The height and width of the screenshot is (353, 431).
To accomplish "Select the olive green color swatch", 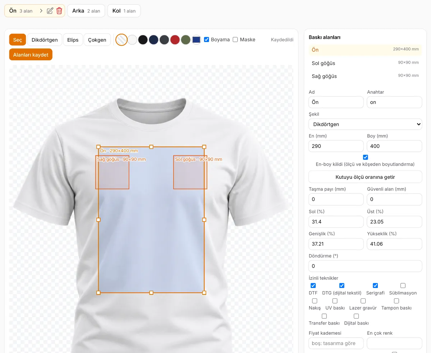I will (185, 40).
